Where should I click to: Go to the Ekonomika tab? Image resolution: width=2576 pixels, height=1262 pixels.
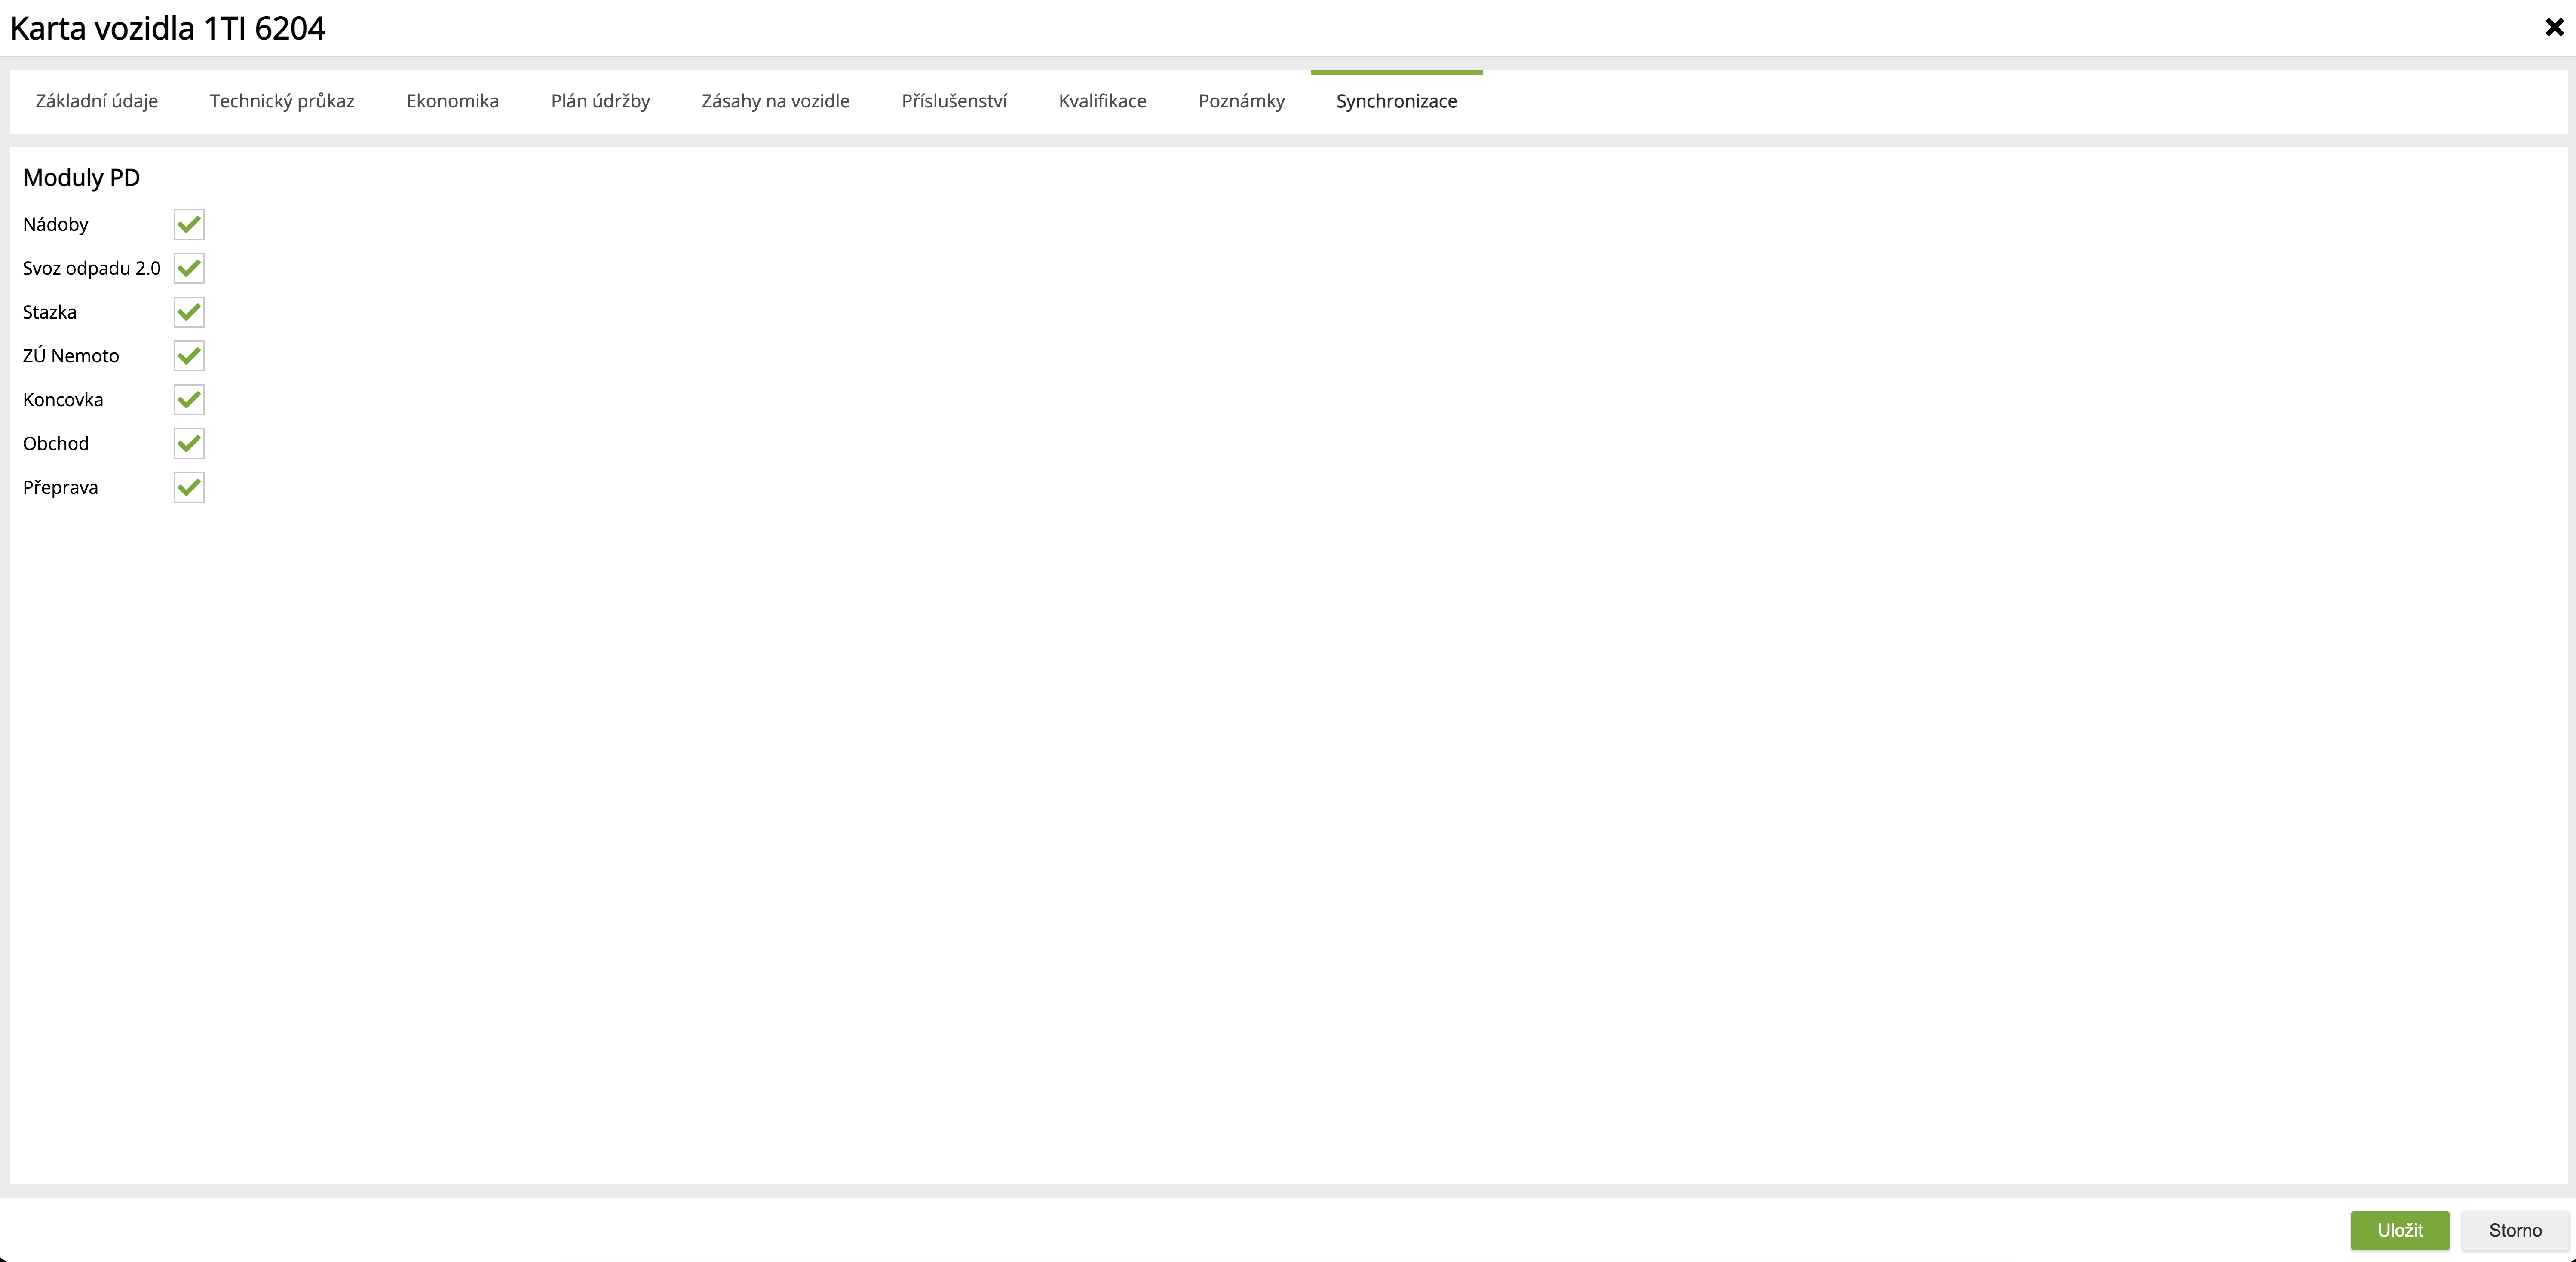click(x=452, y=101)
